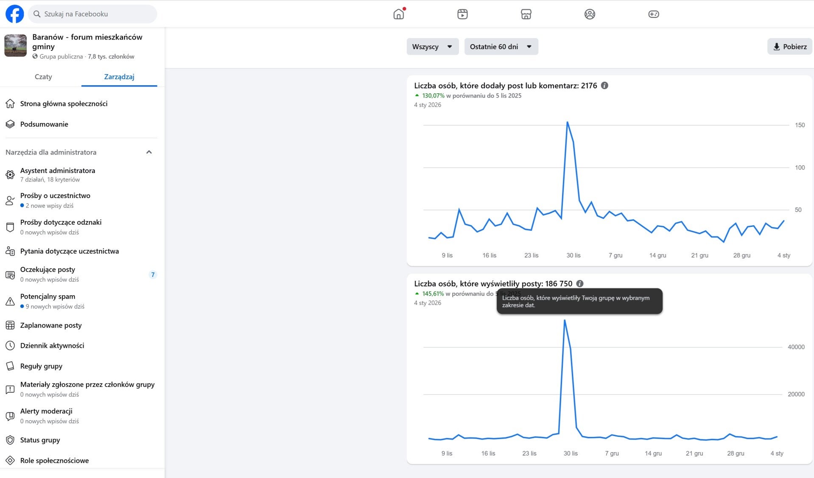
Task: Open Strona główna społeczności link
Action: pos(64,104)
